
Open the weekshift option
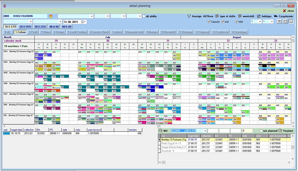[x=240, y=16]
